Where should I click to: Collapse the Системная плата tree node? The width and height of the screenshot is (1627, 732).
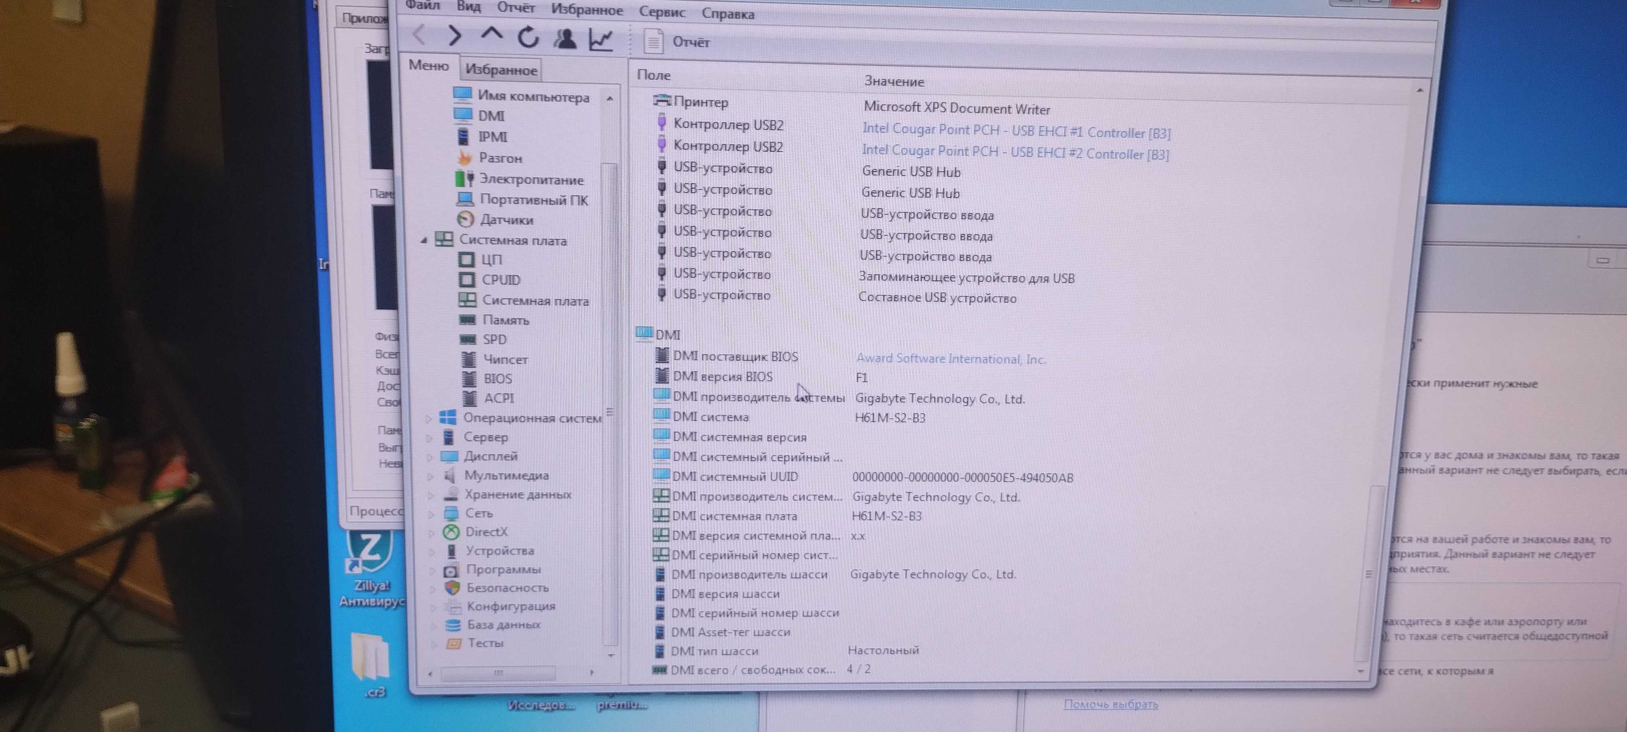(424, 240)
